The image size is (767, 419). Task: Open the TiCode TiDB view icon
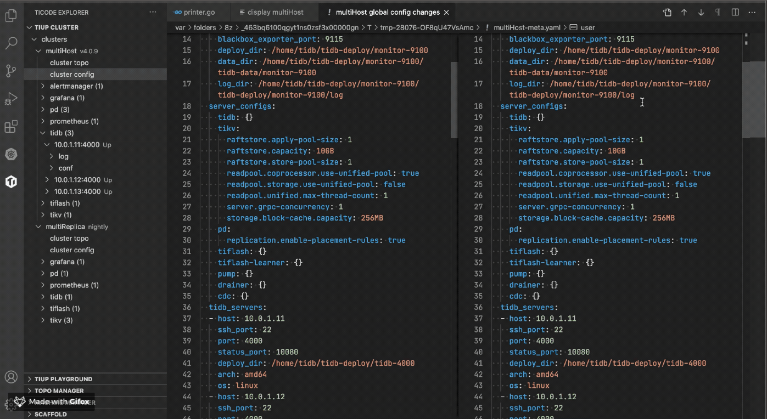[11, 182]
